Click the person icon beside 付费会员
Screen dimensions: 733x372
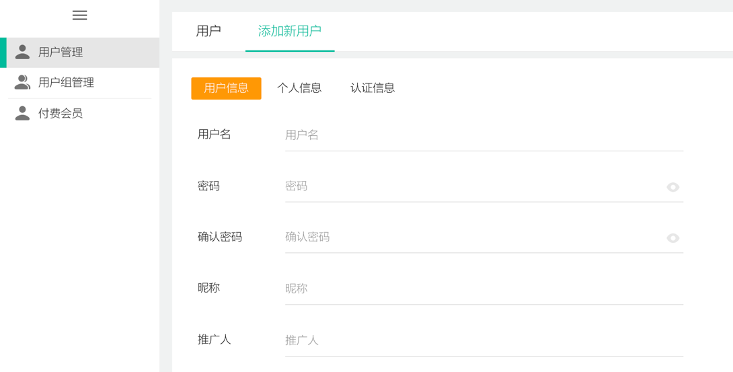coord(22,113)
